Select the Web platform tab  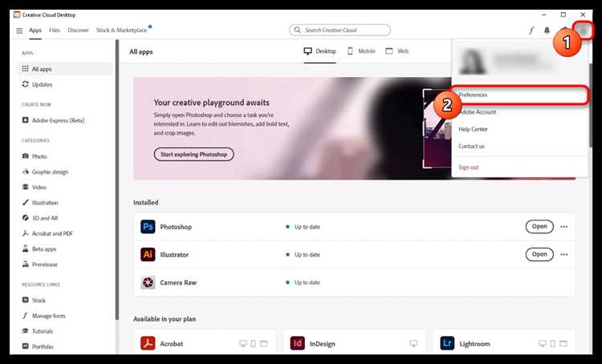(x=397, y=51)
